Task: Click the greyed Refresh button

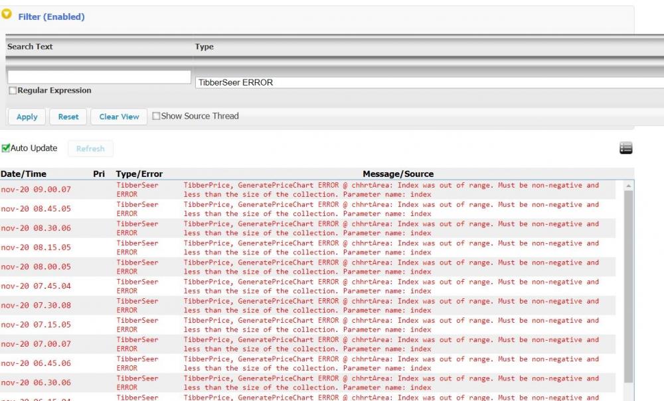Action: click(x=90, y=148)
